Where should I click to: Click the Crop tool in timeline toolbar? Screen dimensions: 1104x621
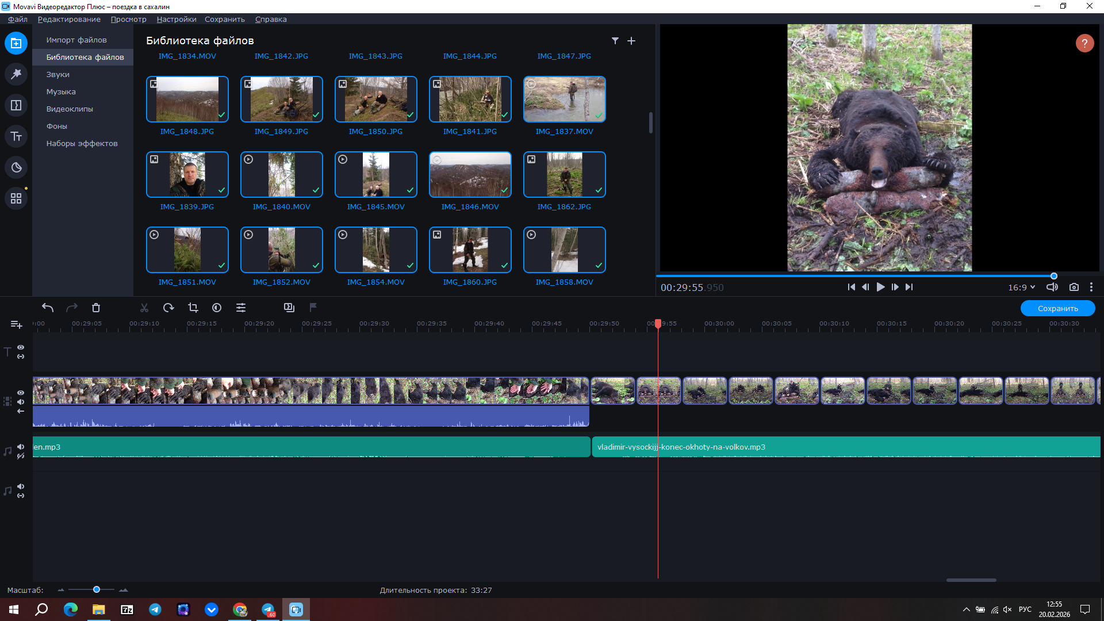pyautogui.click(x=193, y=308)
